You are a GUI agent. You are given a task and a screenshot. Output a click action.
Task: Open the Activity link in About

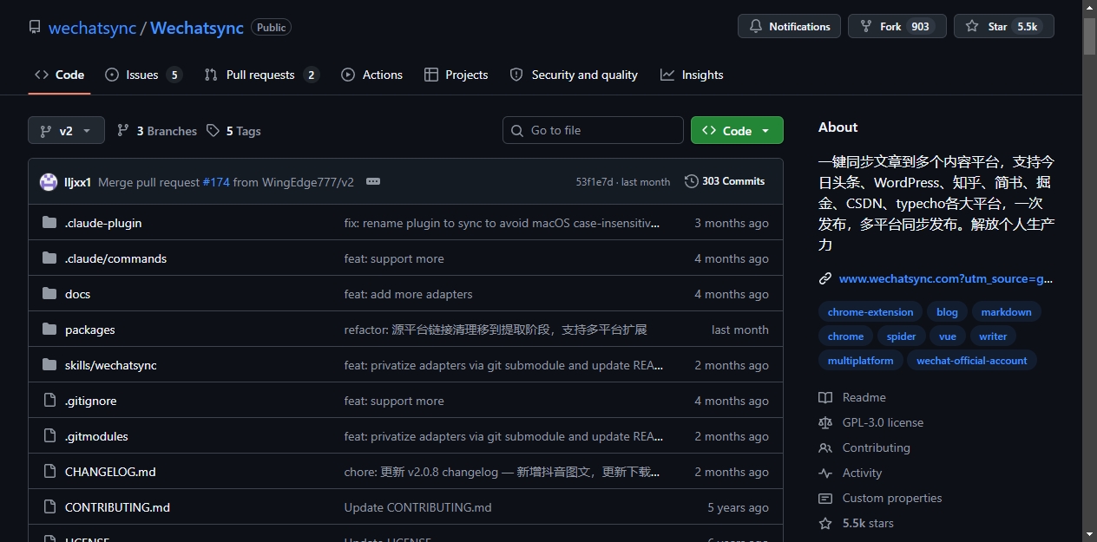[850, 473]
